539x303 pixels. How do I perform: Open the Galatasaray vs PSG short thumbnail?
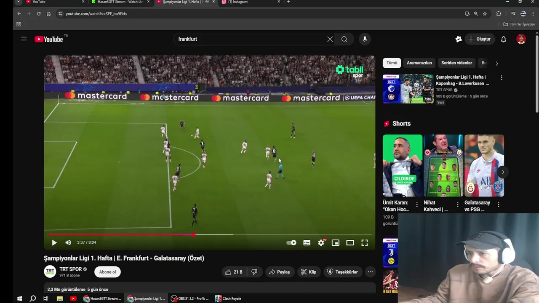pos(484,165)
